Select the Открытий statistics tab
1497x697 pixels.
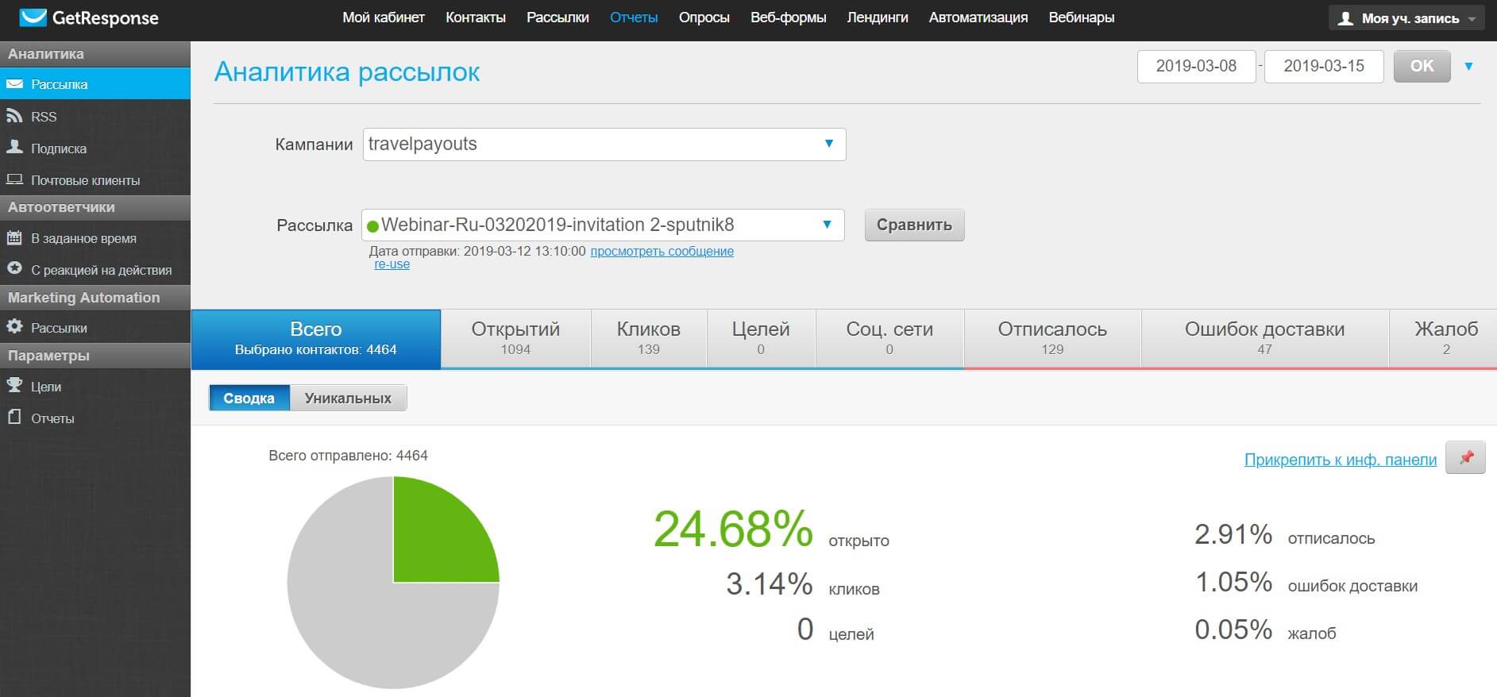515,338
